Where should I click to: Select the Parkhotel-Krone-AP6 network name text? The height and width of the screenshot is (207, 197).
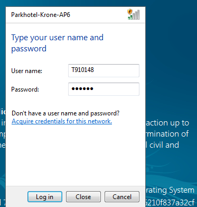click(41, 15)
